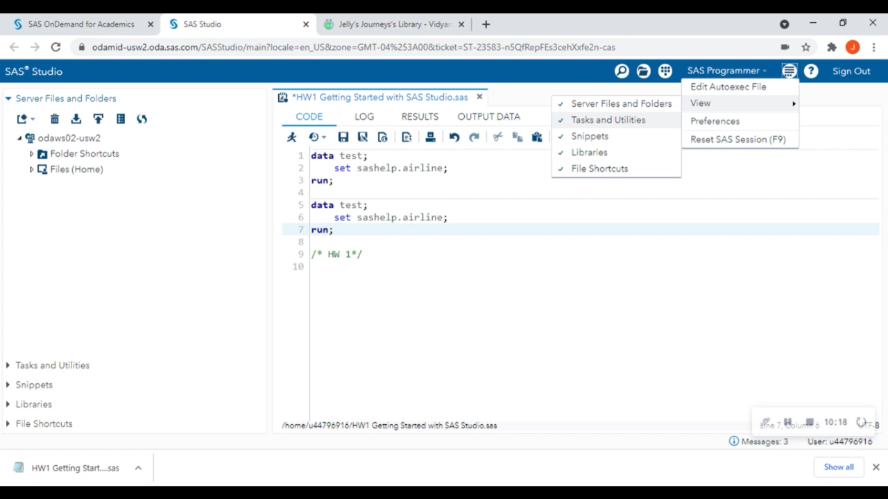Open file properties icon in Server Files panel

pos(121,119)
